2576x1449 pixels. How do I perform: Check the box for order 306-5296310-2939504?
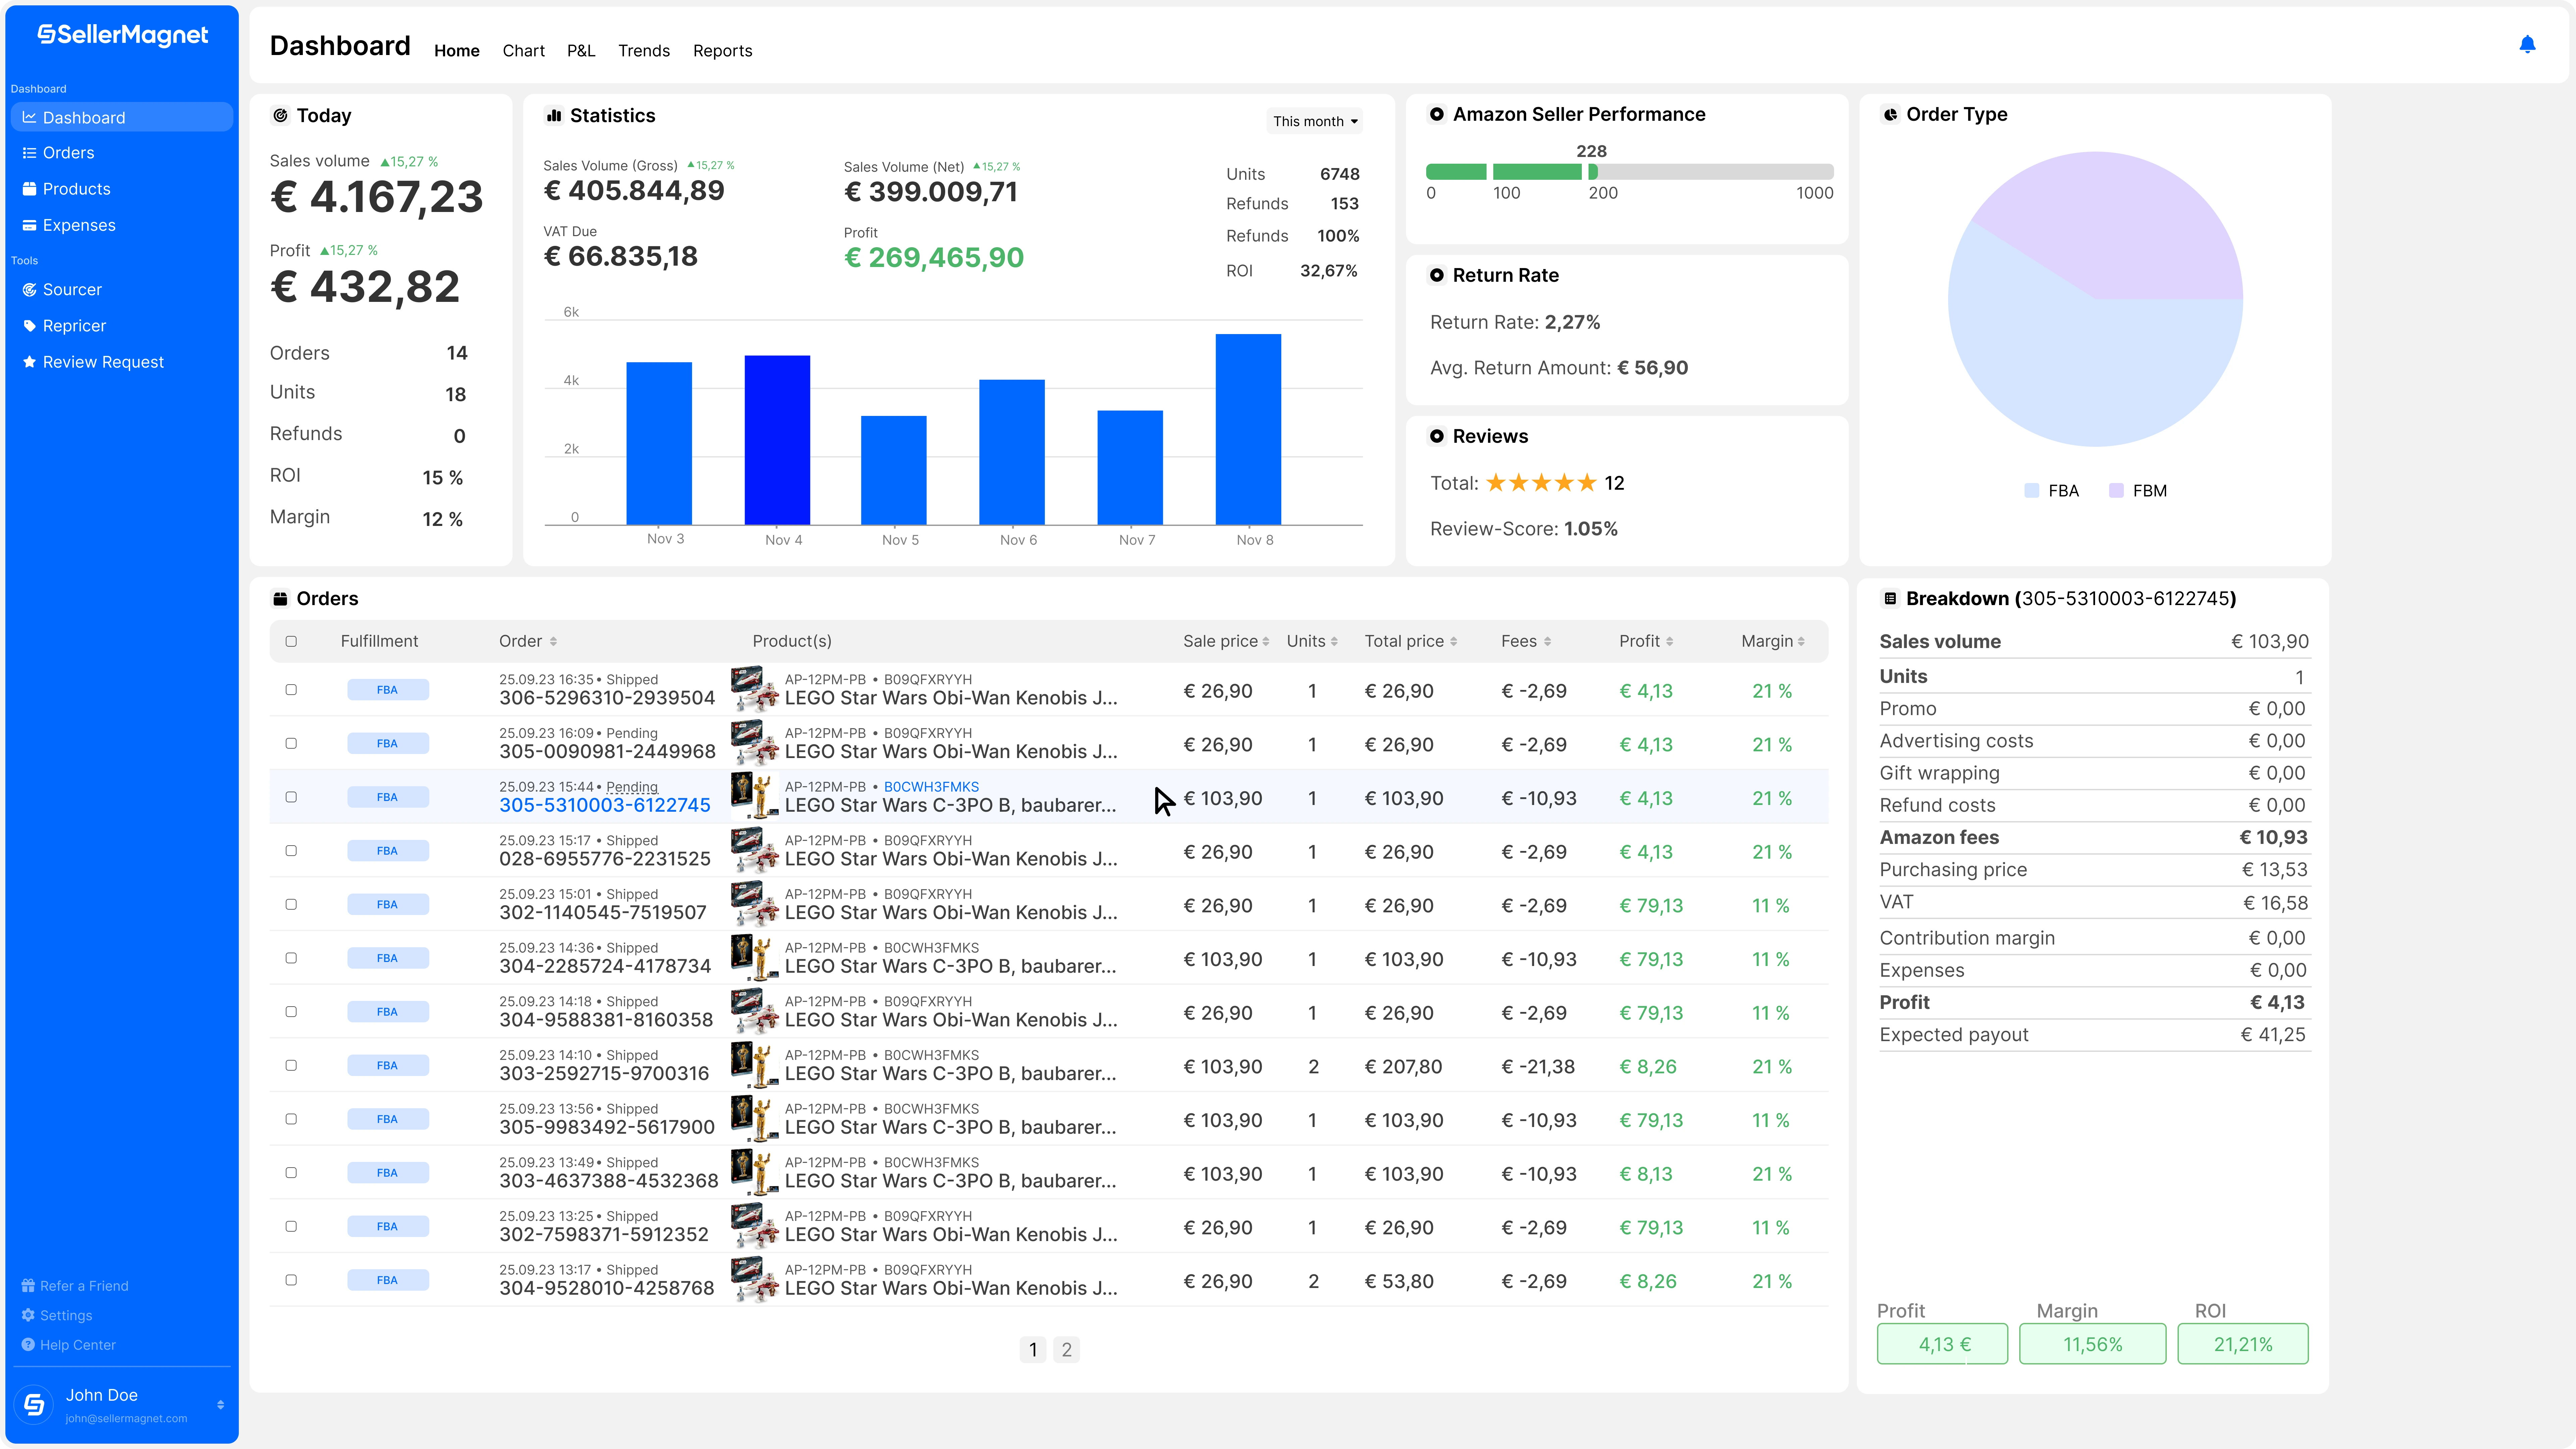coord(291,690)
